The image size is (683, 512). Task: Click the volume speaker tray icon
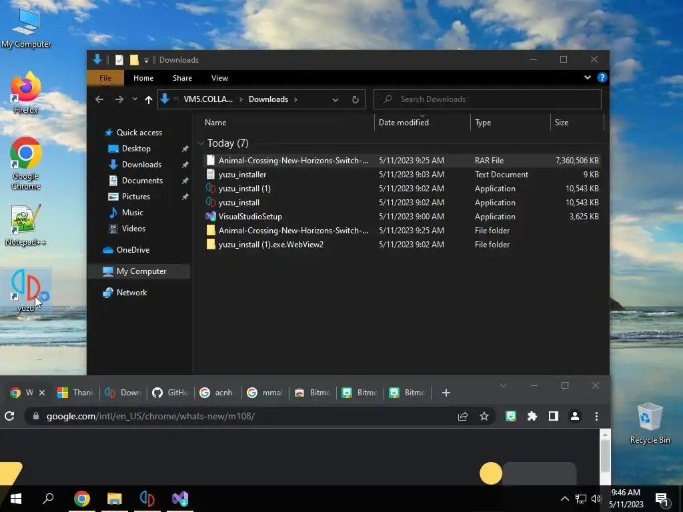point(596,499)
